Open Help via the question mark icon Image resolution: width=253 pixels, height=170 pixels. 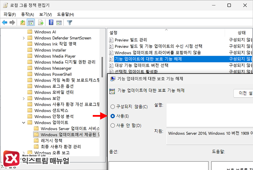point(51,22)
